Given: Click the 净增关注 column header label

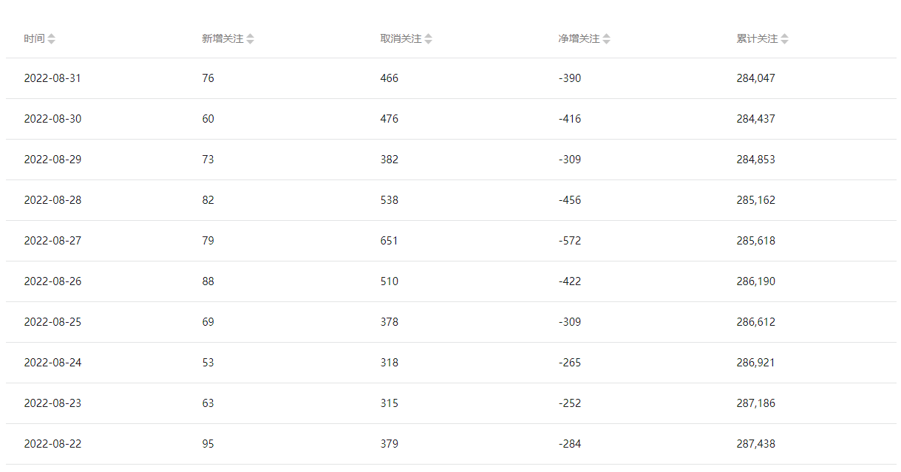Looking at the screenshot, I should (x=579, y=39).
